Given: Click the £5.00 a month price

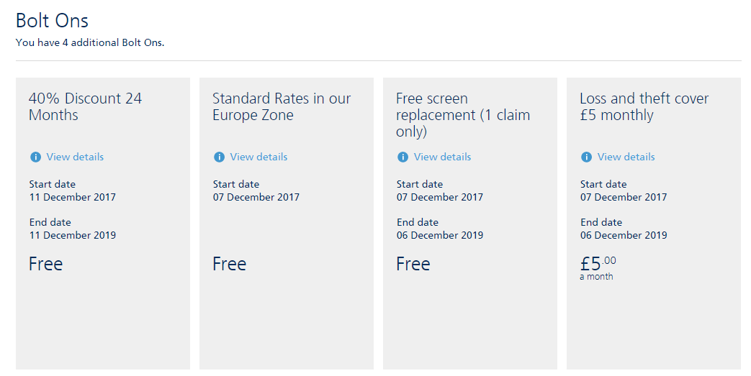Looking at the screenshot, I should click(x=598, y=266).
